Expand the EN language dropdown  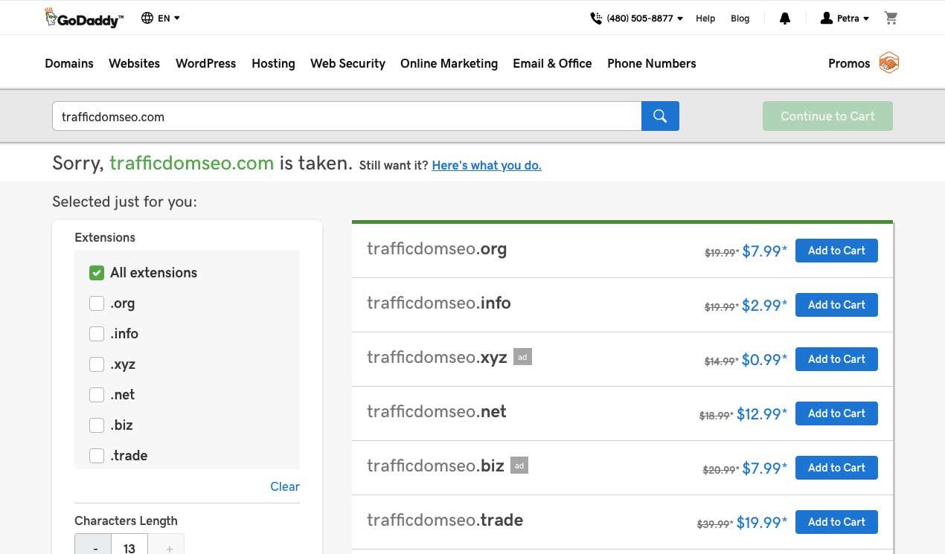coord(170,19)
